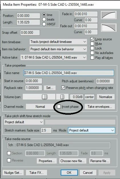Open Take FX window
Viewport: 120px width, 179px height.
[36, 172]
